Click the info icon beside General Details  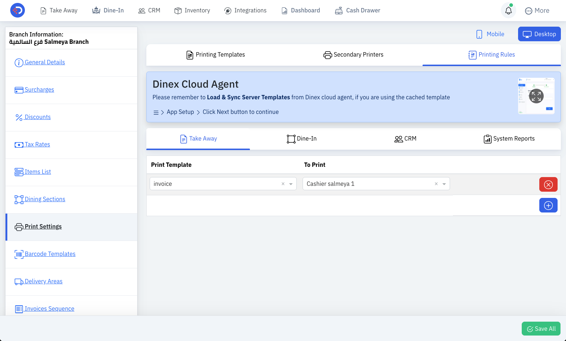tap(19, 63)
